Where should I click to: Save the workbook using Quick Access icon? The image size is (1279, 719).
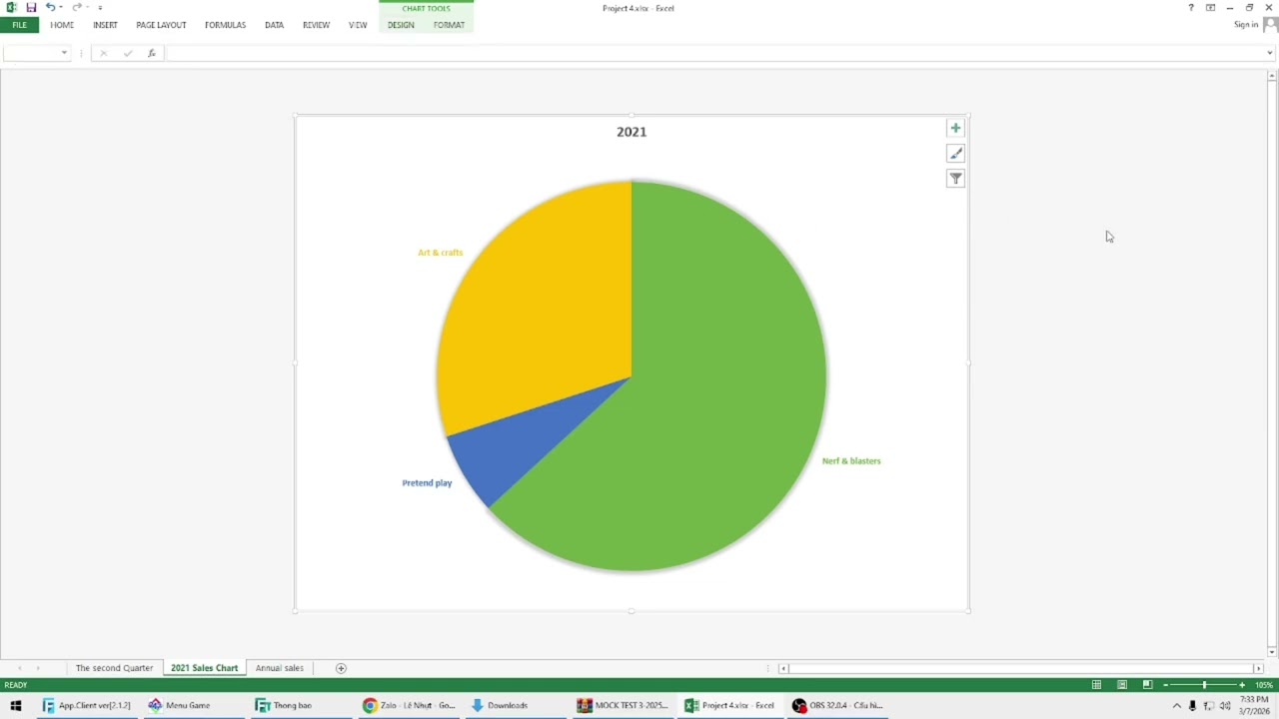(31, 7)
